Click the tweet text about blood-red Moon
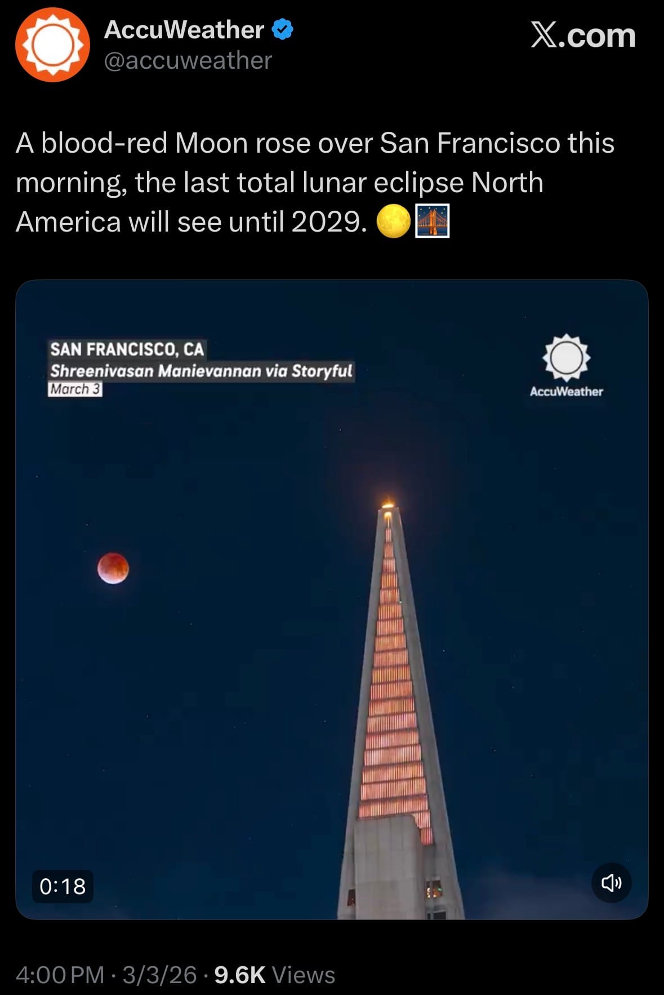 coord(315,183)
